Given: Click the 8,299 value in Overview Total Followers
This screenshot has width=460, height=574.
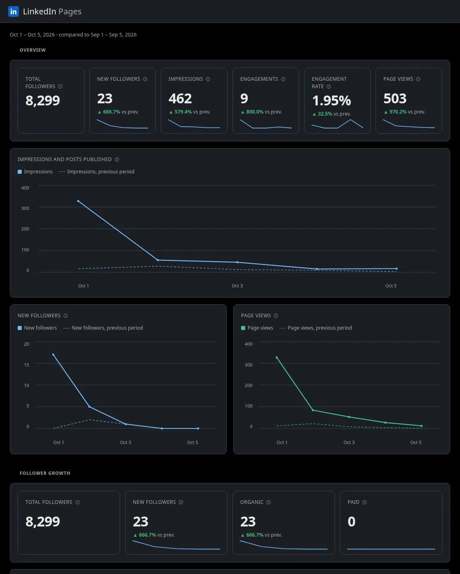Looking at the screenshot, I should (x=43, y=100).
